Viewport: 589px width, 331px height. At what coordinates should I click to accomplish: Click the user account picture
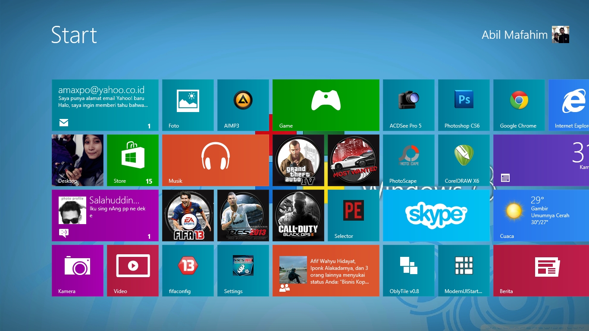pyautogui.click(x=561, y=34)
